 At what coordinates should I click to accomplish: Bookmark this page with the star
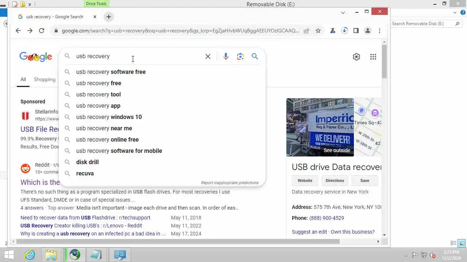click(318, 31)
